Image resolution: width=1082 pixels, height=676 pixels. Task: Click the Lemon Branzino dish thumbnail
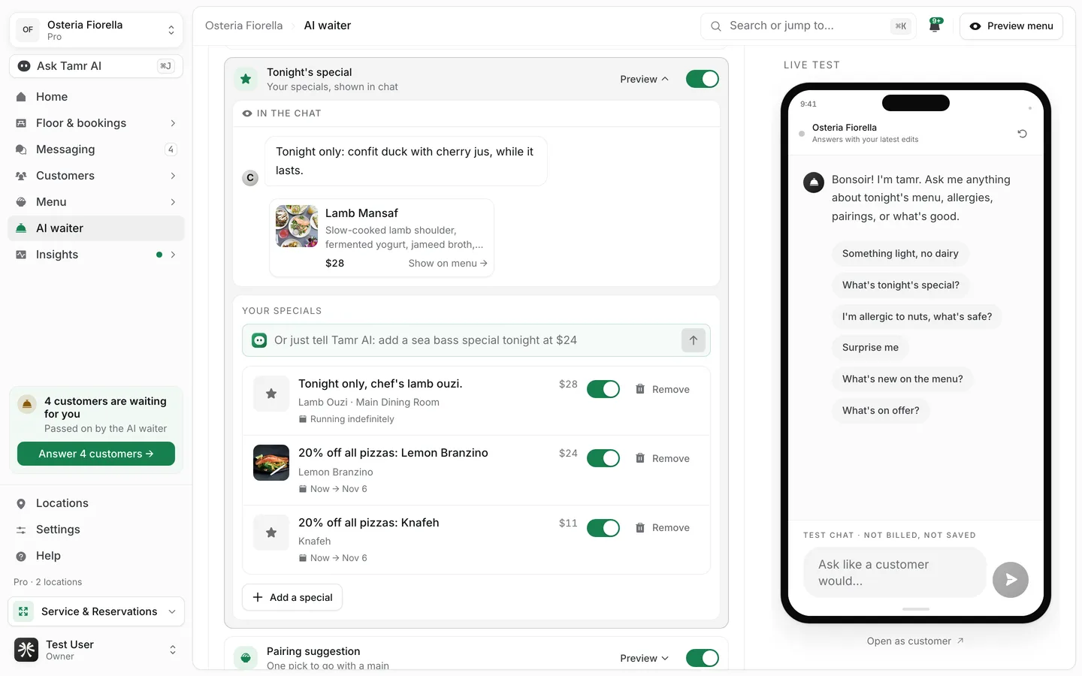(271, 463)
